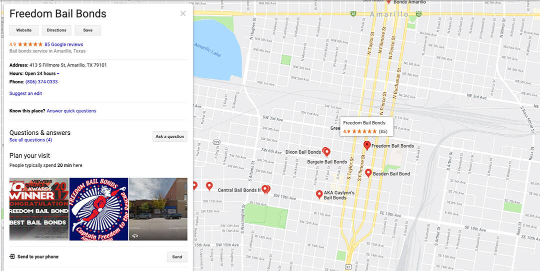540x271 pixels.
Task: Click Bail bonds service in Amarillo, Texas text
Action: (47, 51)
